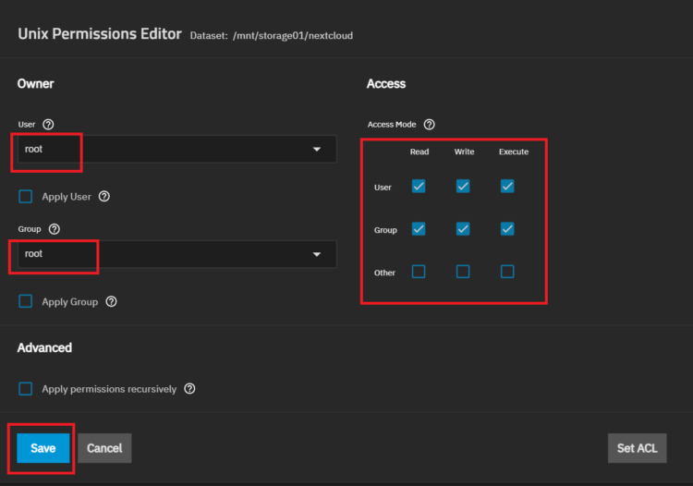Viewport: 693px width, 486px height.
Task: Click help icon next to Group label
Action: click(x=55, y=228)
